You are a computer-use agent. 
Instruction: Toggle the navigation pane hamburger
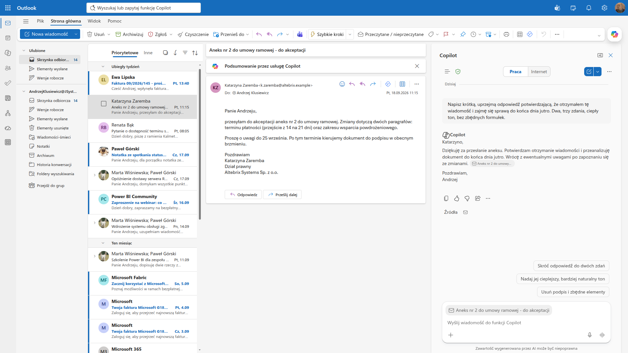(x=26, y=21)
